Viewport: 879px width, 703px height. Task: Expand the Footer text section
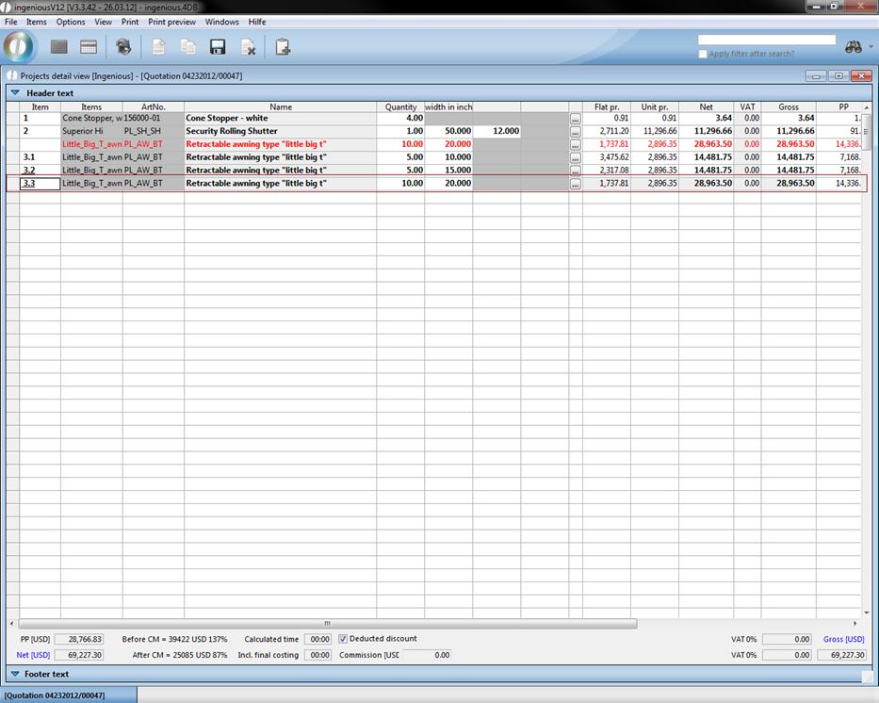point(15,674)
